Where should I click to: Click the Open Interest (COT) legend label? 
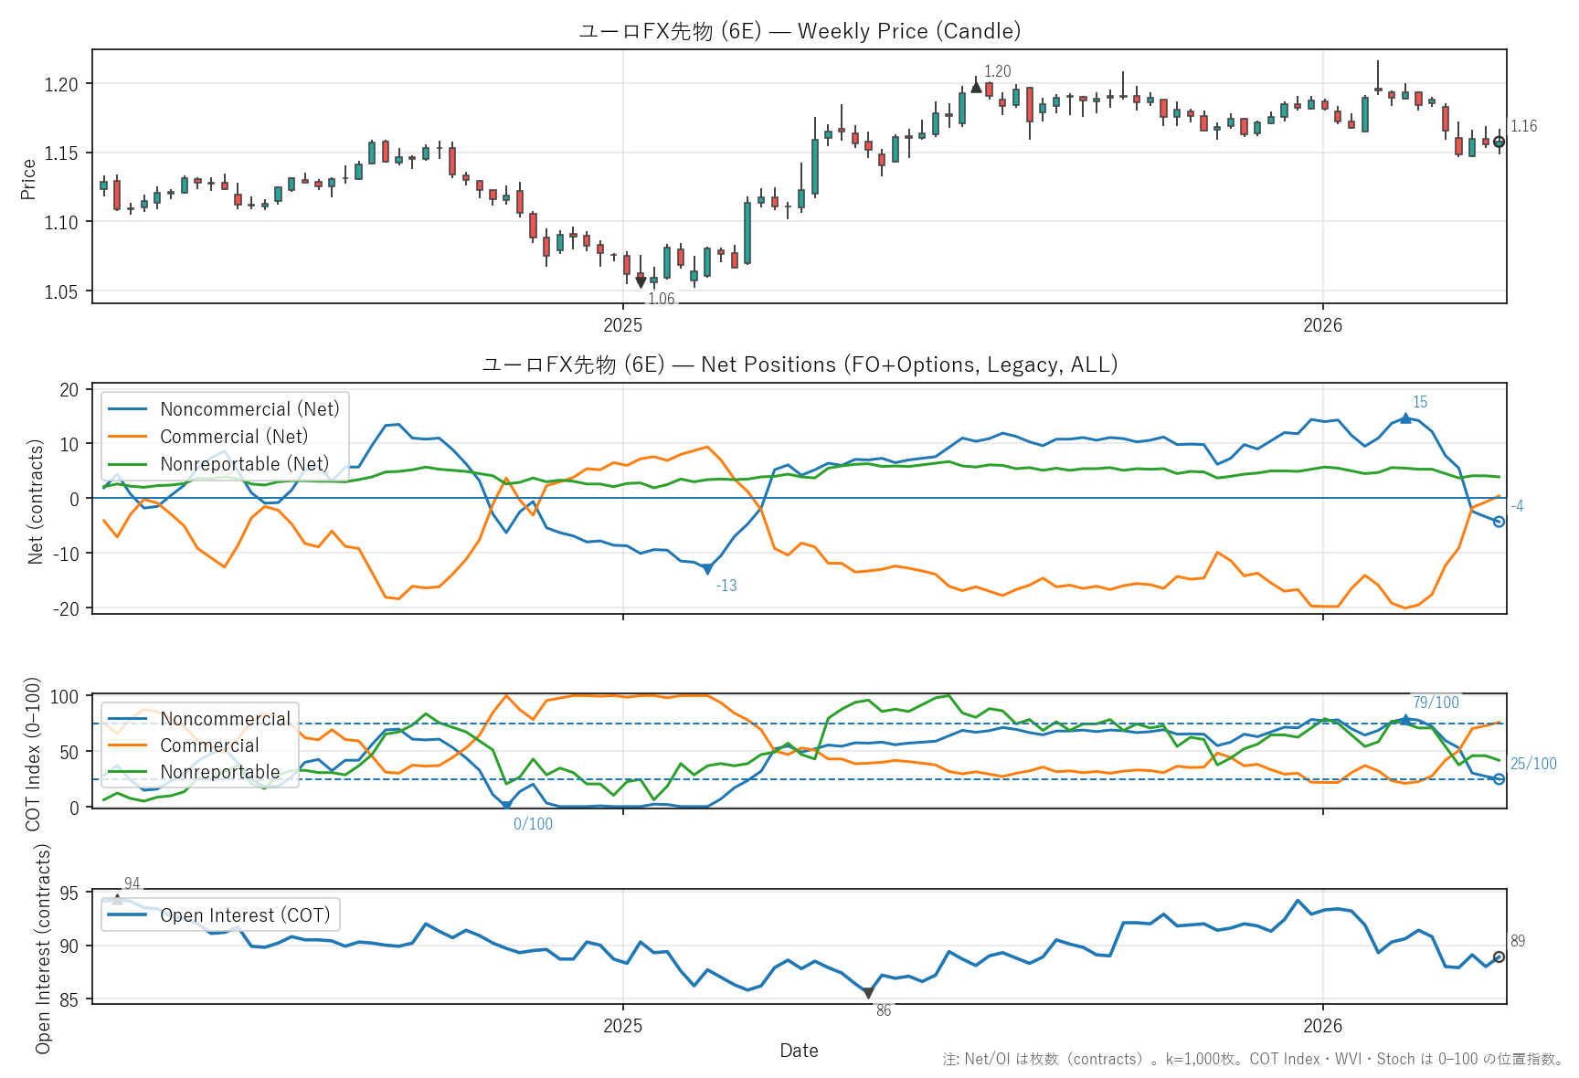point(244,915)
